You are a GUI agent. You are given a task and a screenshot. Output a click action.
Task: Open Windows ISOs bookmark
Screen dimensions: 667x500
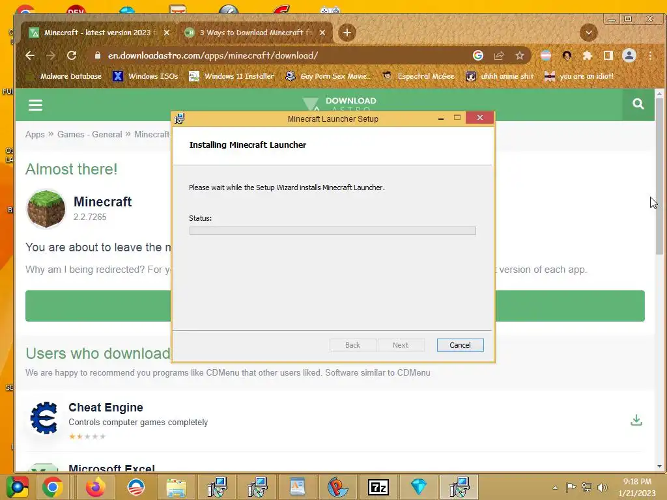click(x=145, y=77)
